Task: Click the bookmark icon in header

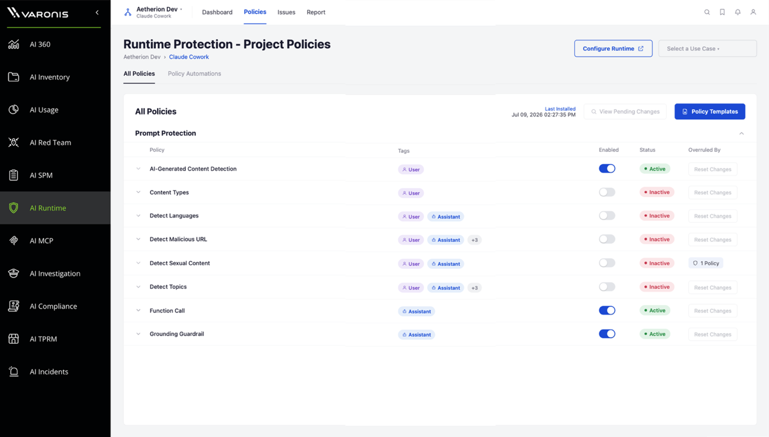Action: (722, 12)
